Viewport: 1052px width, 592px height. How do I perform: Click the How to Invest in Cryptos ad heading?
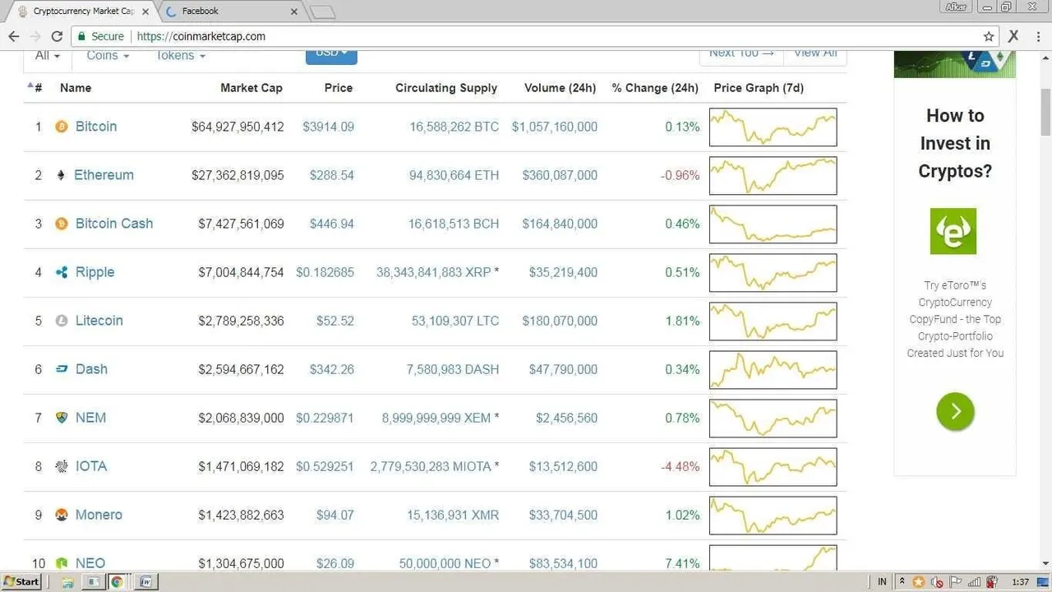(955, 143)
